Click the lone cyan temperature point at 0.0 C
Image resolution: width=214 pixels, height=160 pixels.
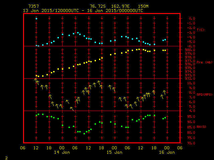36,19
